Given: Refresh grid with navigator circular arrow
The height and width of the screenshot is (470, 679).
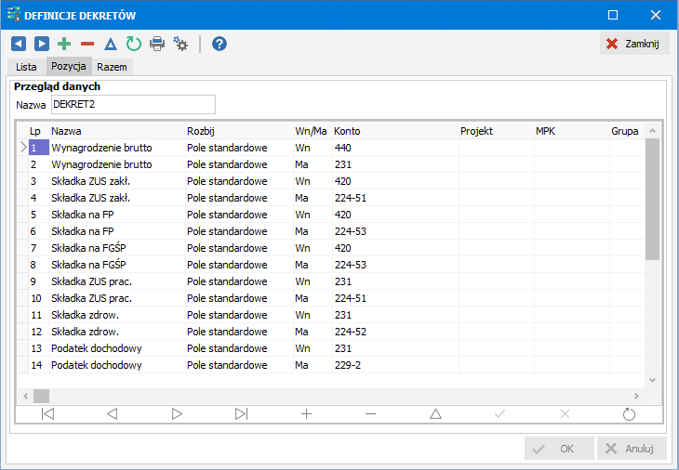Looking at the screenshot, I should (629, 414).
